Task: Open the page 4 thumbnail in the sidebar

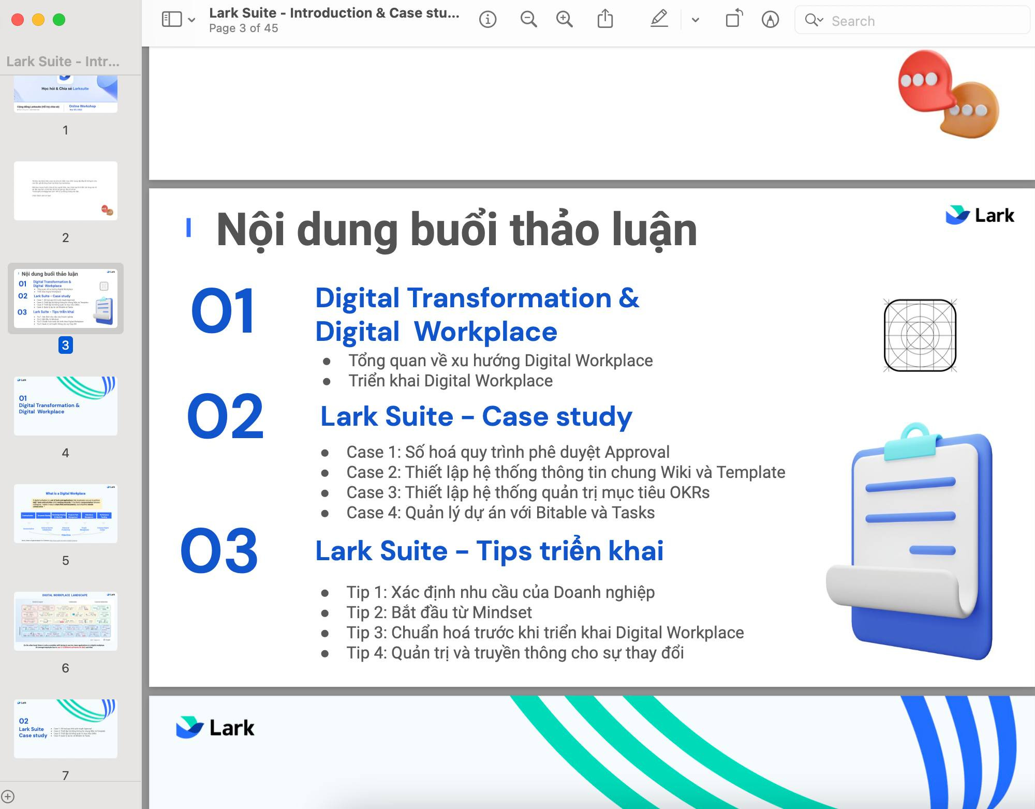Action: pyautogui.click(x=66, y=406)
